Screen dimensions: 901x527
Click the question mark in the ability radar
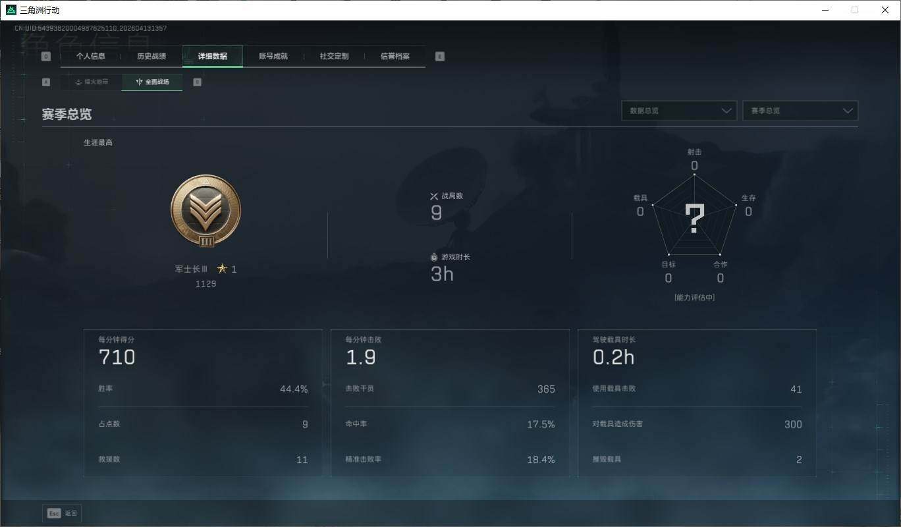pos(695,219)
